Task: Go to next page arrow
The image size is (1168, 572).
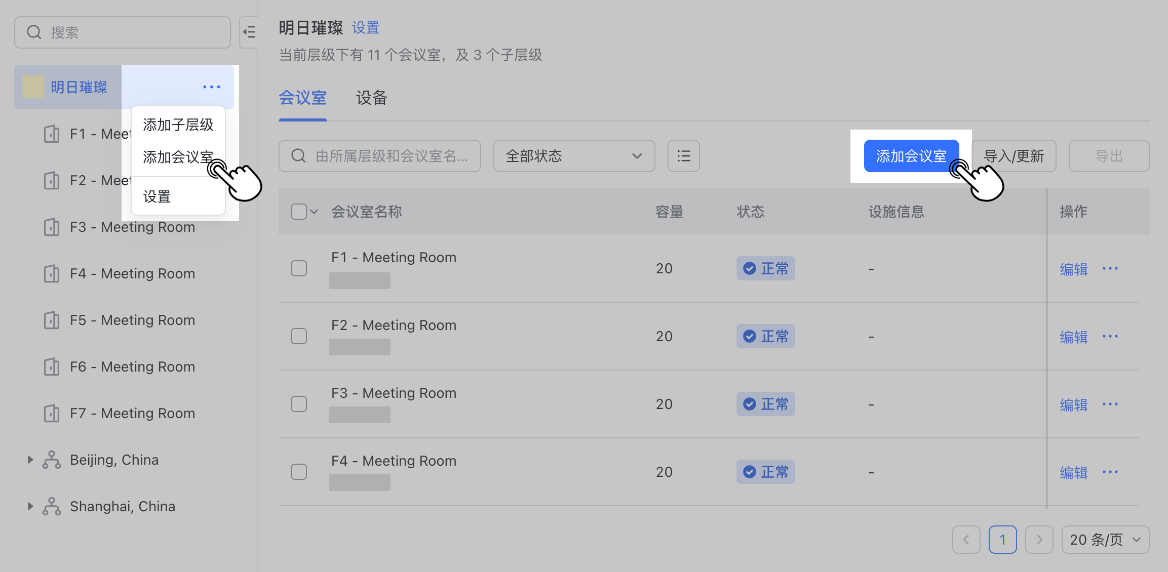Action: [x=1039, y=540]
